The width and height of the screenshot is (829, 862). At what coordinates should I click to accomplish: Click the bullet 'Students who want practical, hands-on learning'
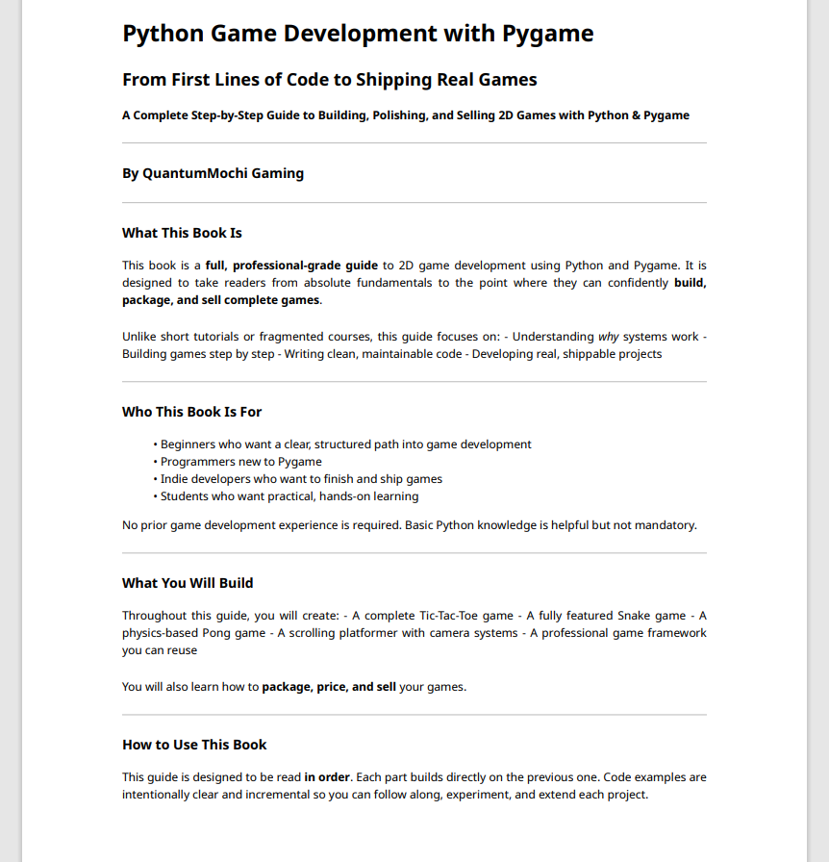tap(289, 496)
